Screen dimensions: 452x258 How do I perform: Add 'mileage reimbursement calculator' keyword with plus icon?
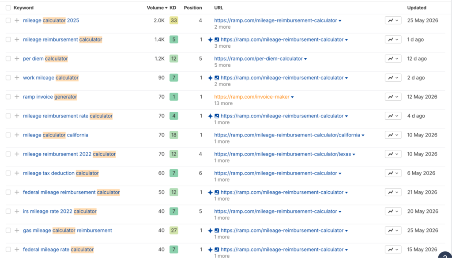pos(17,39)
